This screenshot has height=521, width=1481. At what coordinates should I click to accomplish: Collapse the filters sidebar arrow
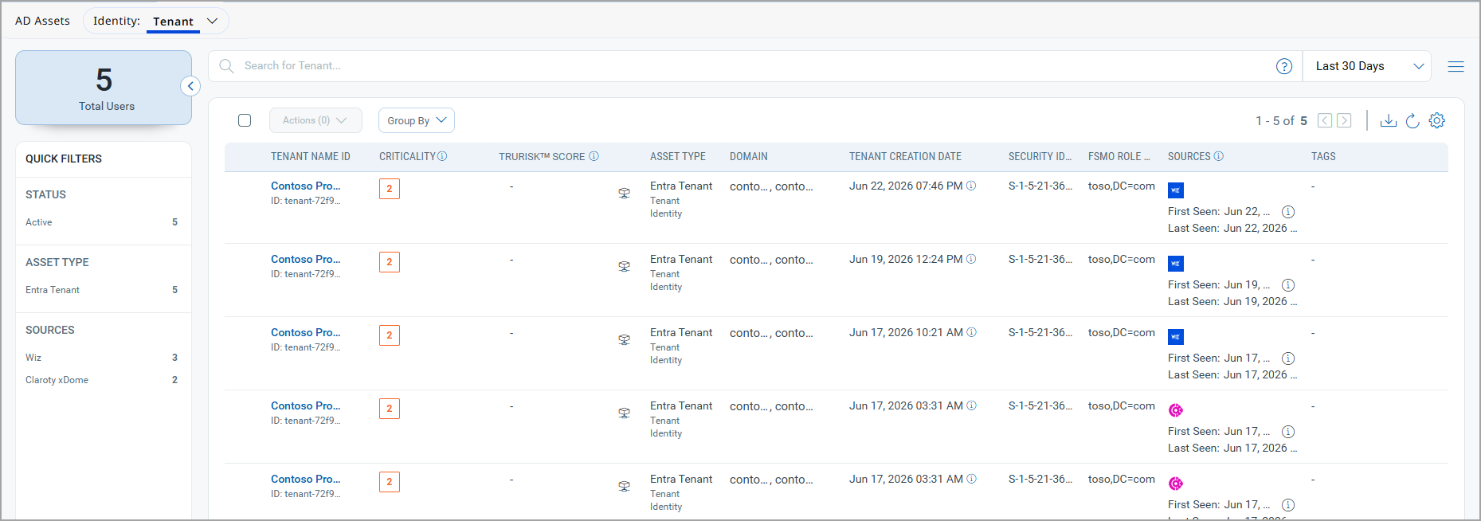click(190, 86)
